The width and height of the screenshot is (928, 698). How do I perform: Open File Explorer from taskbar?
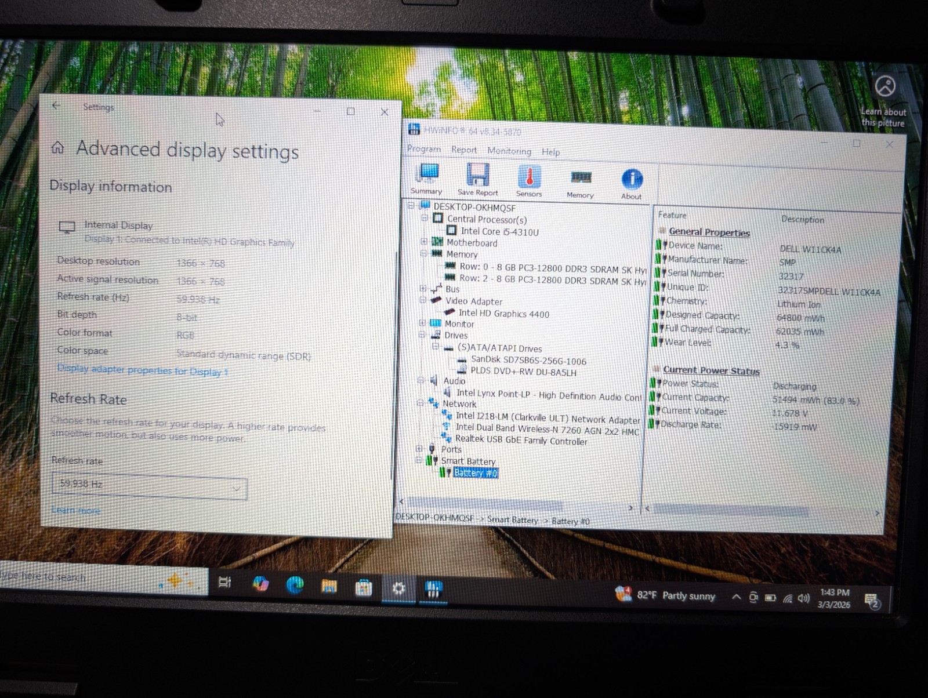coord(329,587)
